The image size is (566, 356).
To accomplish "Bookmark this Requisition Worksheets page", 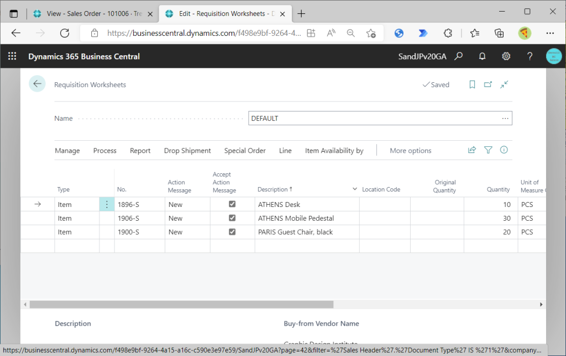I will click(x=472, y=84).
